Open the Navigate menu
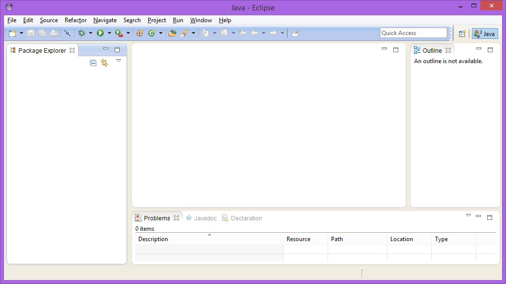Viewport: 506px width, 284px height. pyautogui.click(x=105, y=20)
